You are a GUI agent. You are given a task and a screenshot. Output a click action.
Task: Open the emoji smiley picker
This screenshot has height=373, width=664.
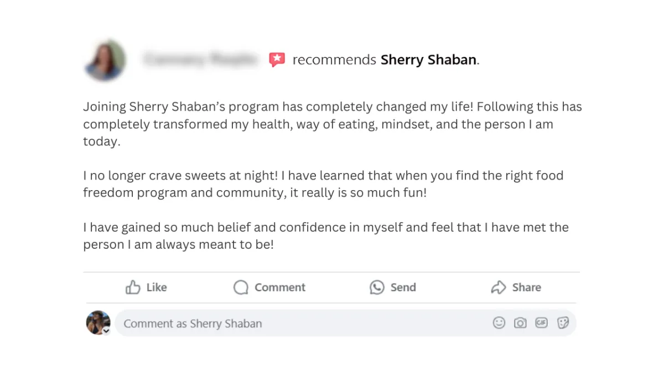(x=499, y=323)
